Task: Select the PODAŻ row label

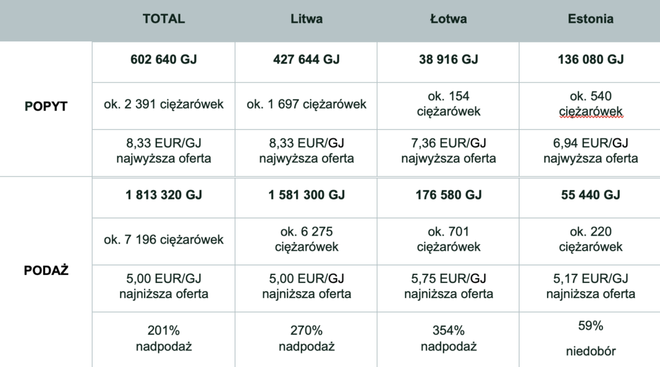Action: 46,270
